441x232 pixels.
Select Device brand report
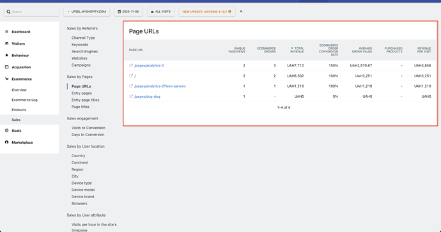click(x=82, y=197)
